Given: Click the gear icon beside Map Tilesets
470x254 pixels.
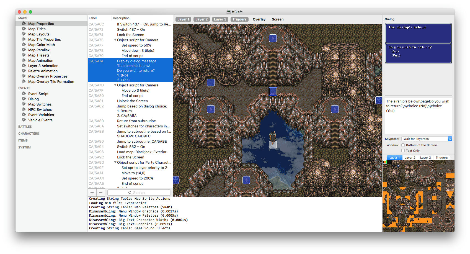Looking at the screenshot, I should pos(24,55).
